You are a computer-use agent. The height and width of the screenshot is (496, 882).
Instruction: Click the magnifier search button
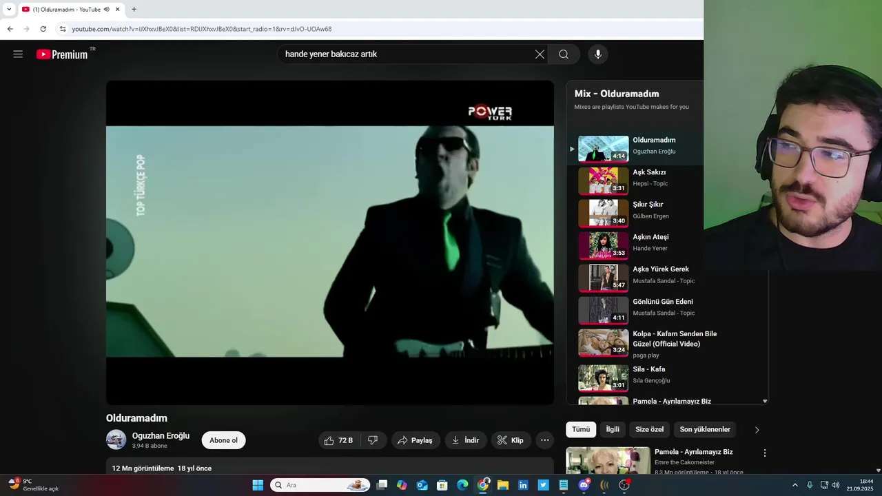(564, 54)
